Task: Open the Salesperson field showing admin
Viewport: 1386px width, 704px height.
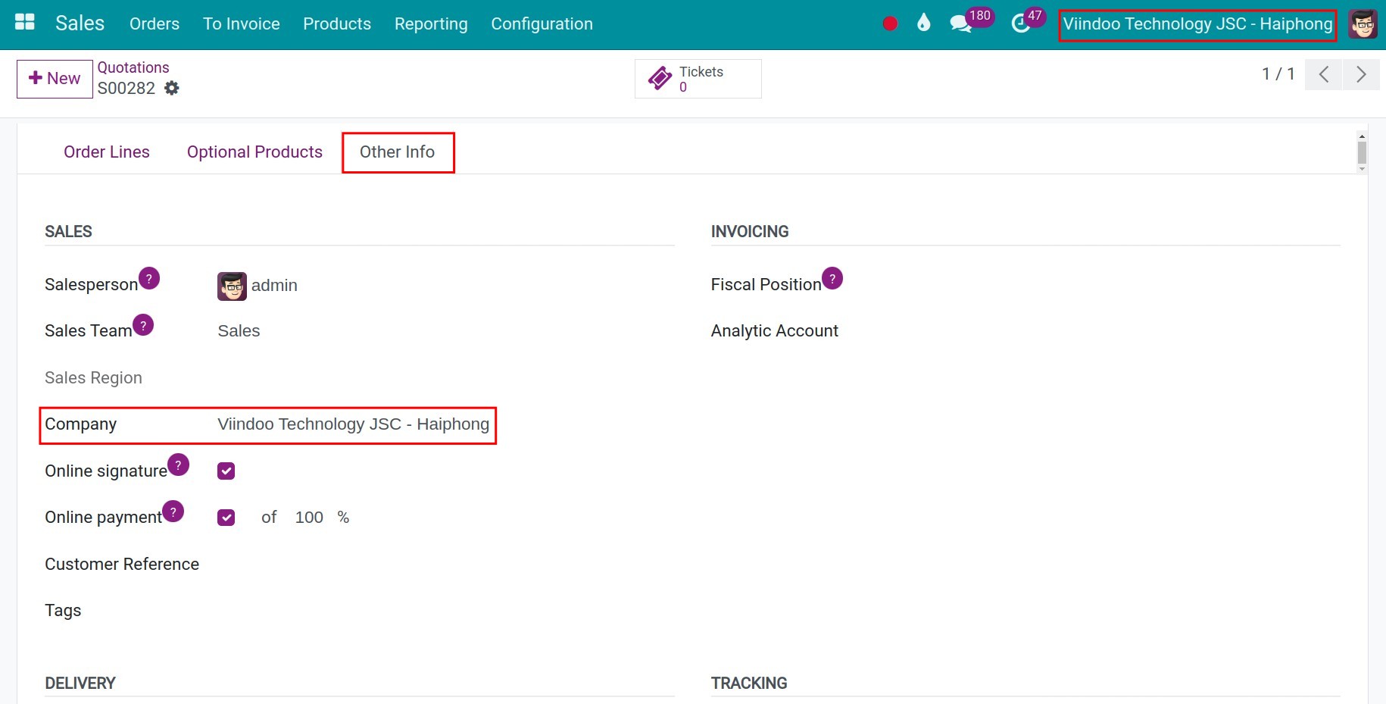Action: tap(445, 286)
